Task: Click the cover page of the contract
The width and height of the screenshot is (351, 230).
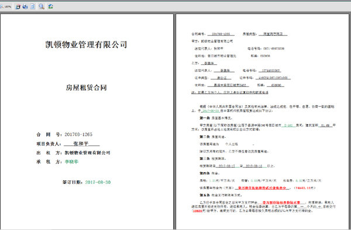Action: point(87,121)
